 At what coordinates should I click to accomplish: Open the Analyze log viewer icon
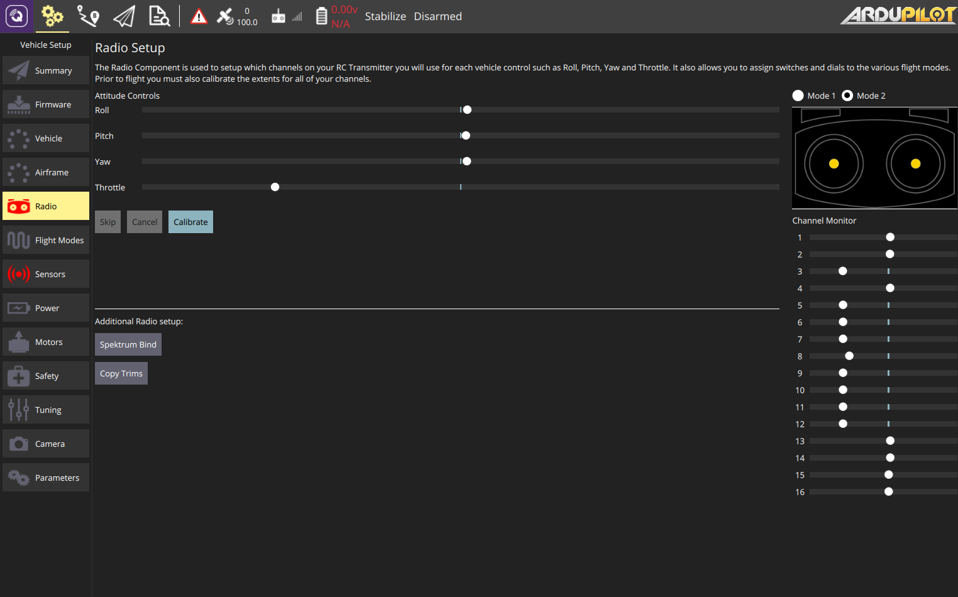(x=159, y=16)
